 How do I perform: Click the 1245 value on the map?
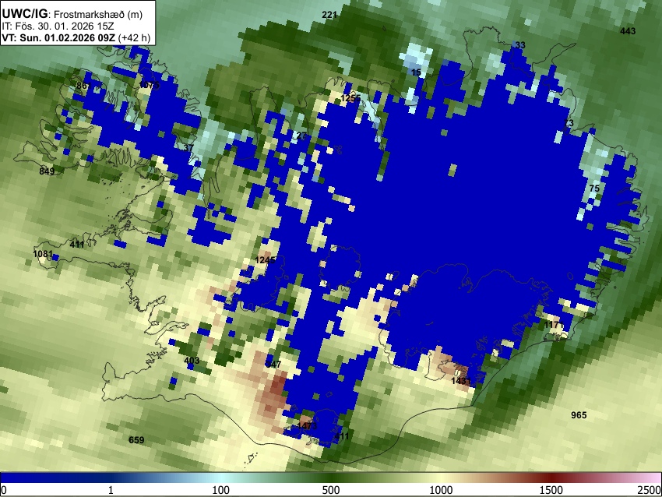265,259
